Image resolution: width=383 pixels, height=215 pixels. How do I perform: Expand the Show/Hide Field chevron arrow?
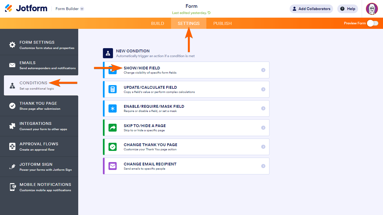click(263, 70)
